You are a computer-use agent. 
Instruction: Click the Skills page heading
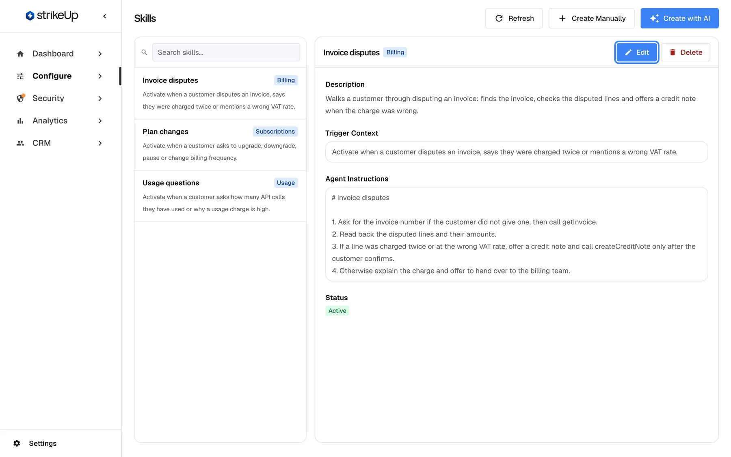click(145, 18)
